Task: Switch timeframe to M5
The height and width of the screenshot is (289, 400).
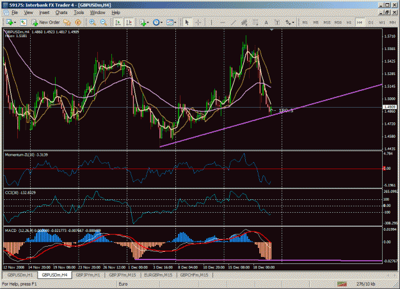Action: [316, 22]
